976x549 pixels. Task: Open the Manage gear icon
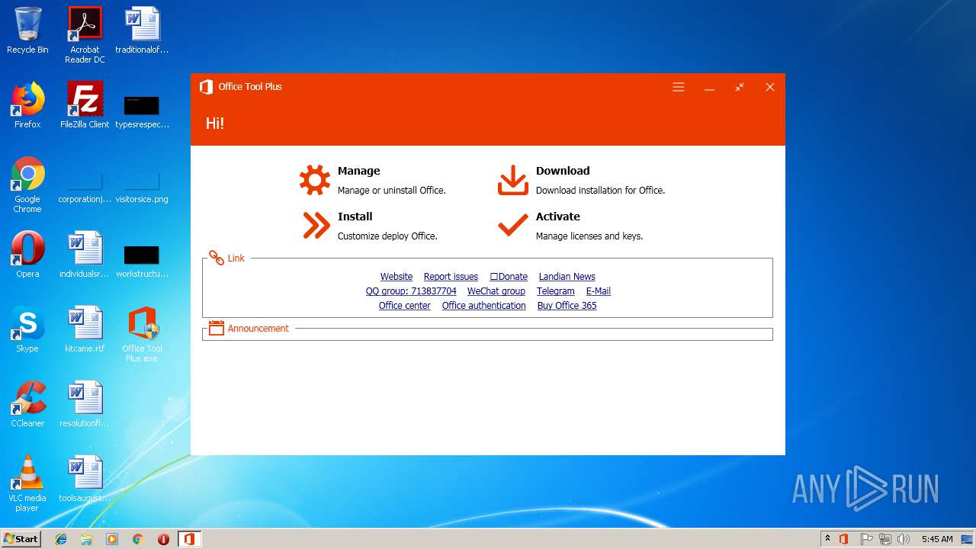[x=315, y=180]
